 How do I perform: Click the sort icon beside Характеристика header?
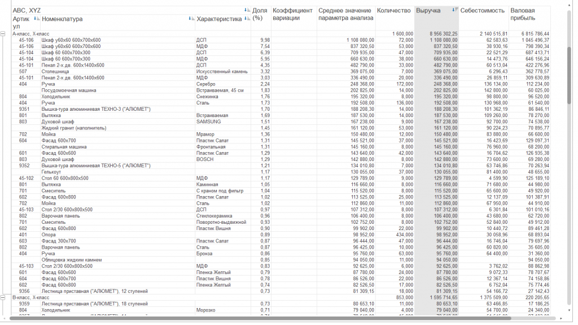247,19
